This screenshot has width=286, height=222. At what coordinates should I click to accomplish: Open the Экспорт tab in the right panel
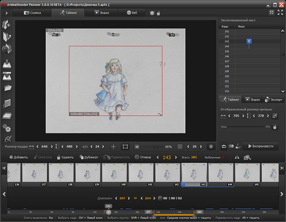point(273,100)
